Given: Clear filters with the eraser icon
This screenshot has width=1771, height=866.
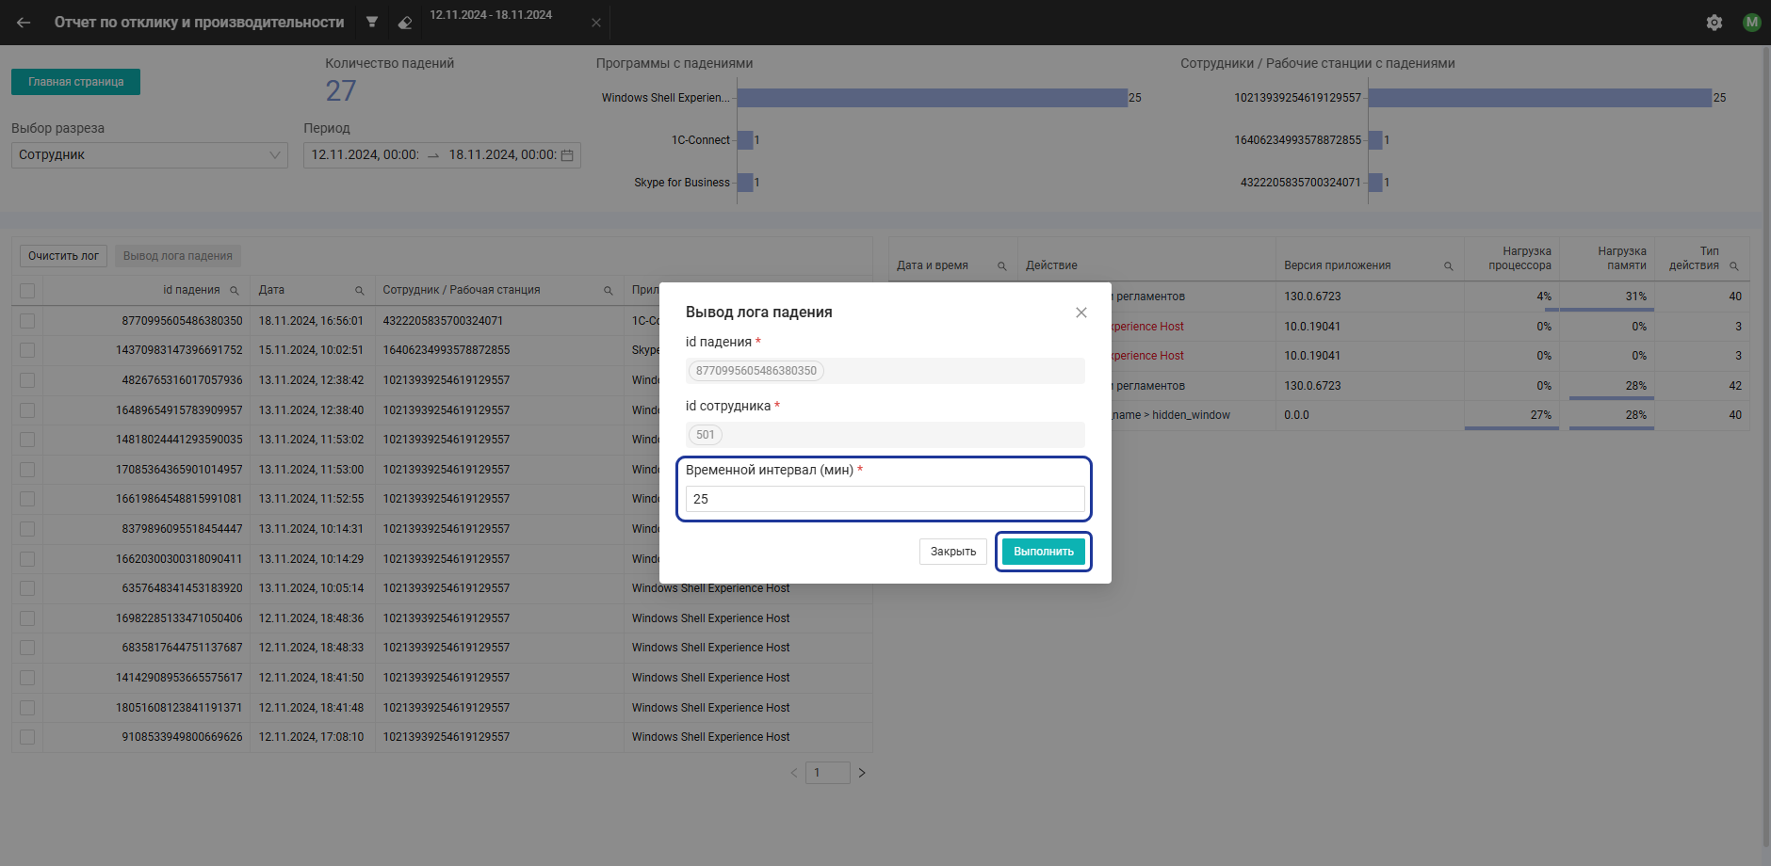Looking at the screenshot, I should coord(405,23).
